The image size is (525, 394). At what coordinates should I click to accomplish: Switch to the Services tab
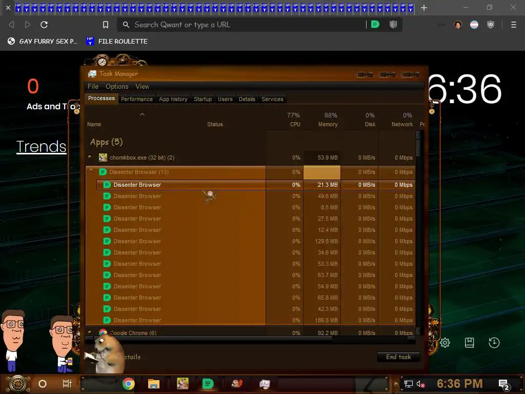[x=272, y=99]
